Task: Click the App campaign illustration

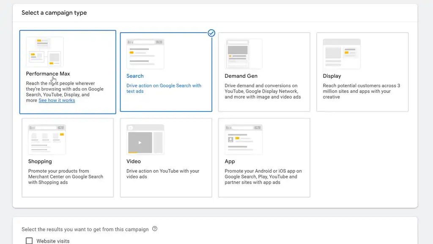Action: (x=244, y=139)
